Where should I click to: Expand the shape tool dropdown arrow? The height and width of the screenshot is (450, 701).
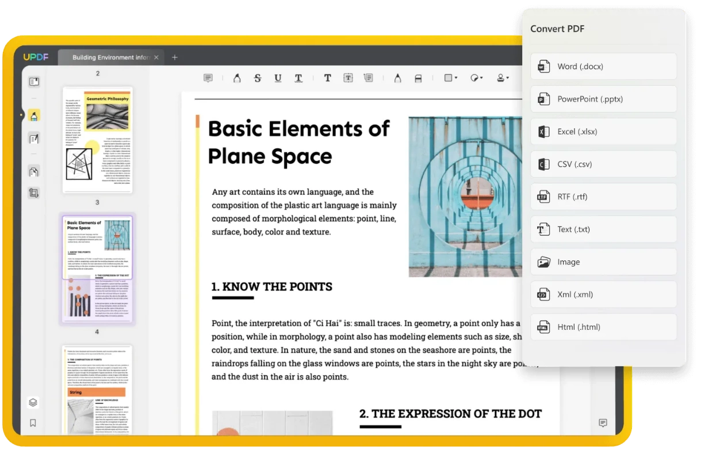[455, 78]
